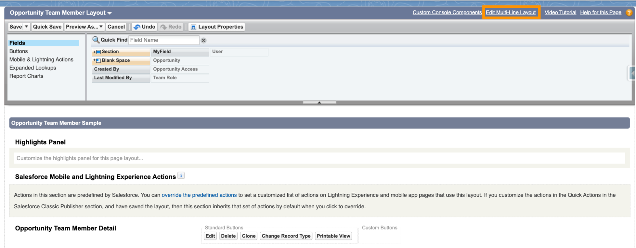
Task: Click override the predefined actions link
Action: (x=199, y=195)
